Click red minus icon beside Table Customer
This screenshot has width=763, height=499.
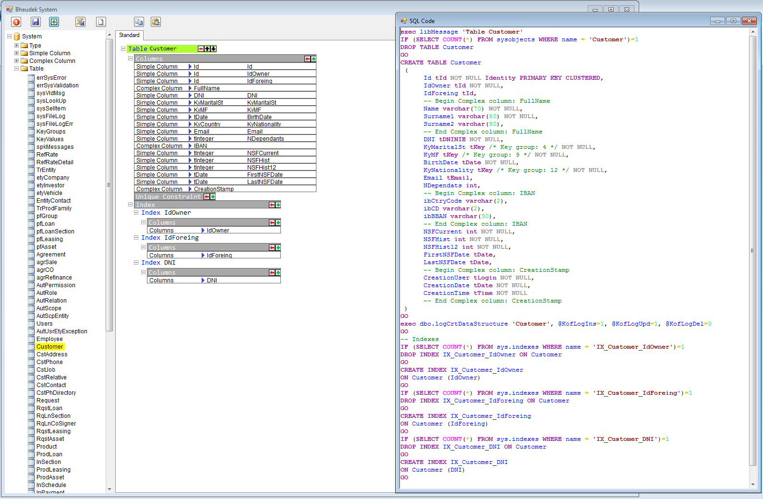click(x=201, y=49)
